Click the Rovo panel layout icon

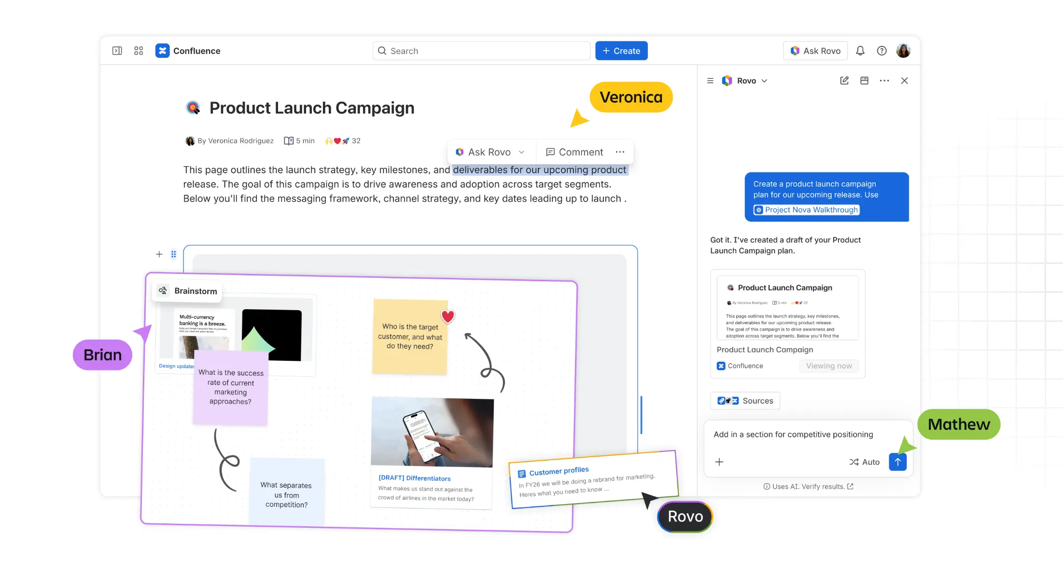click(x=864, y=81)
